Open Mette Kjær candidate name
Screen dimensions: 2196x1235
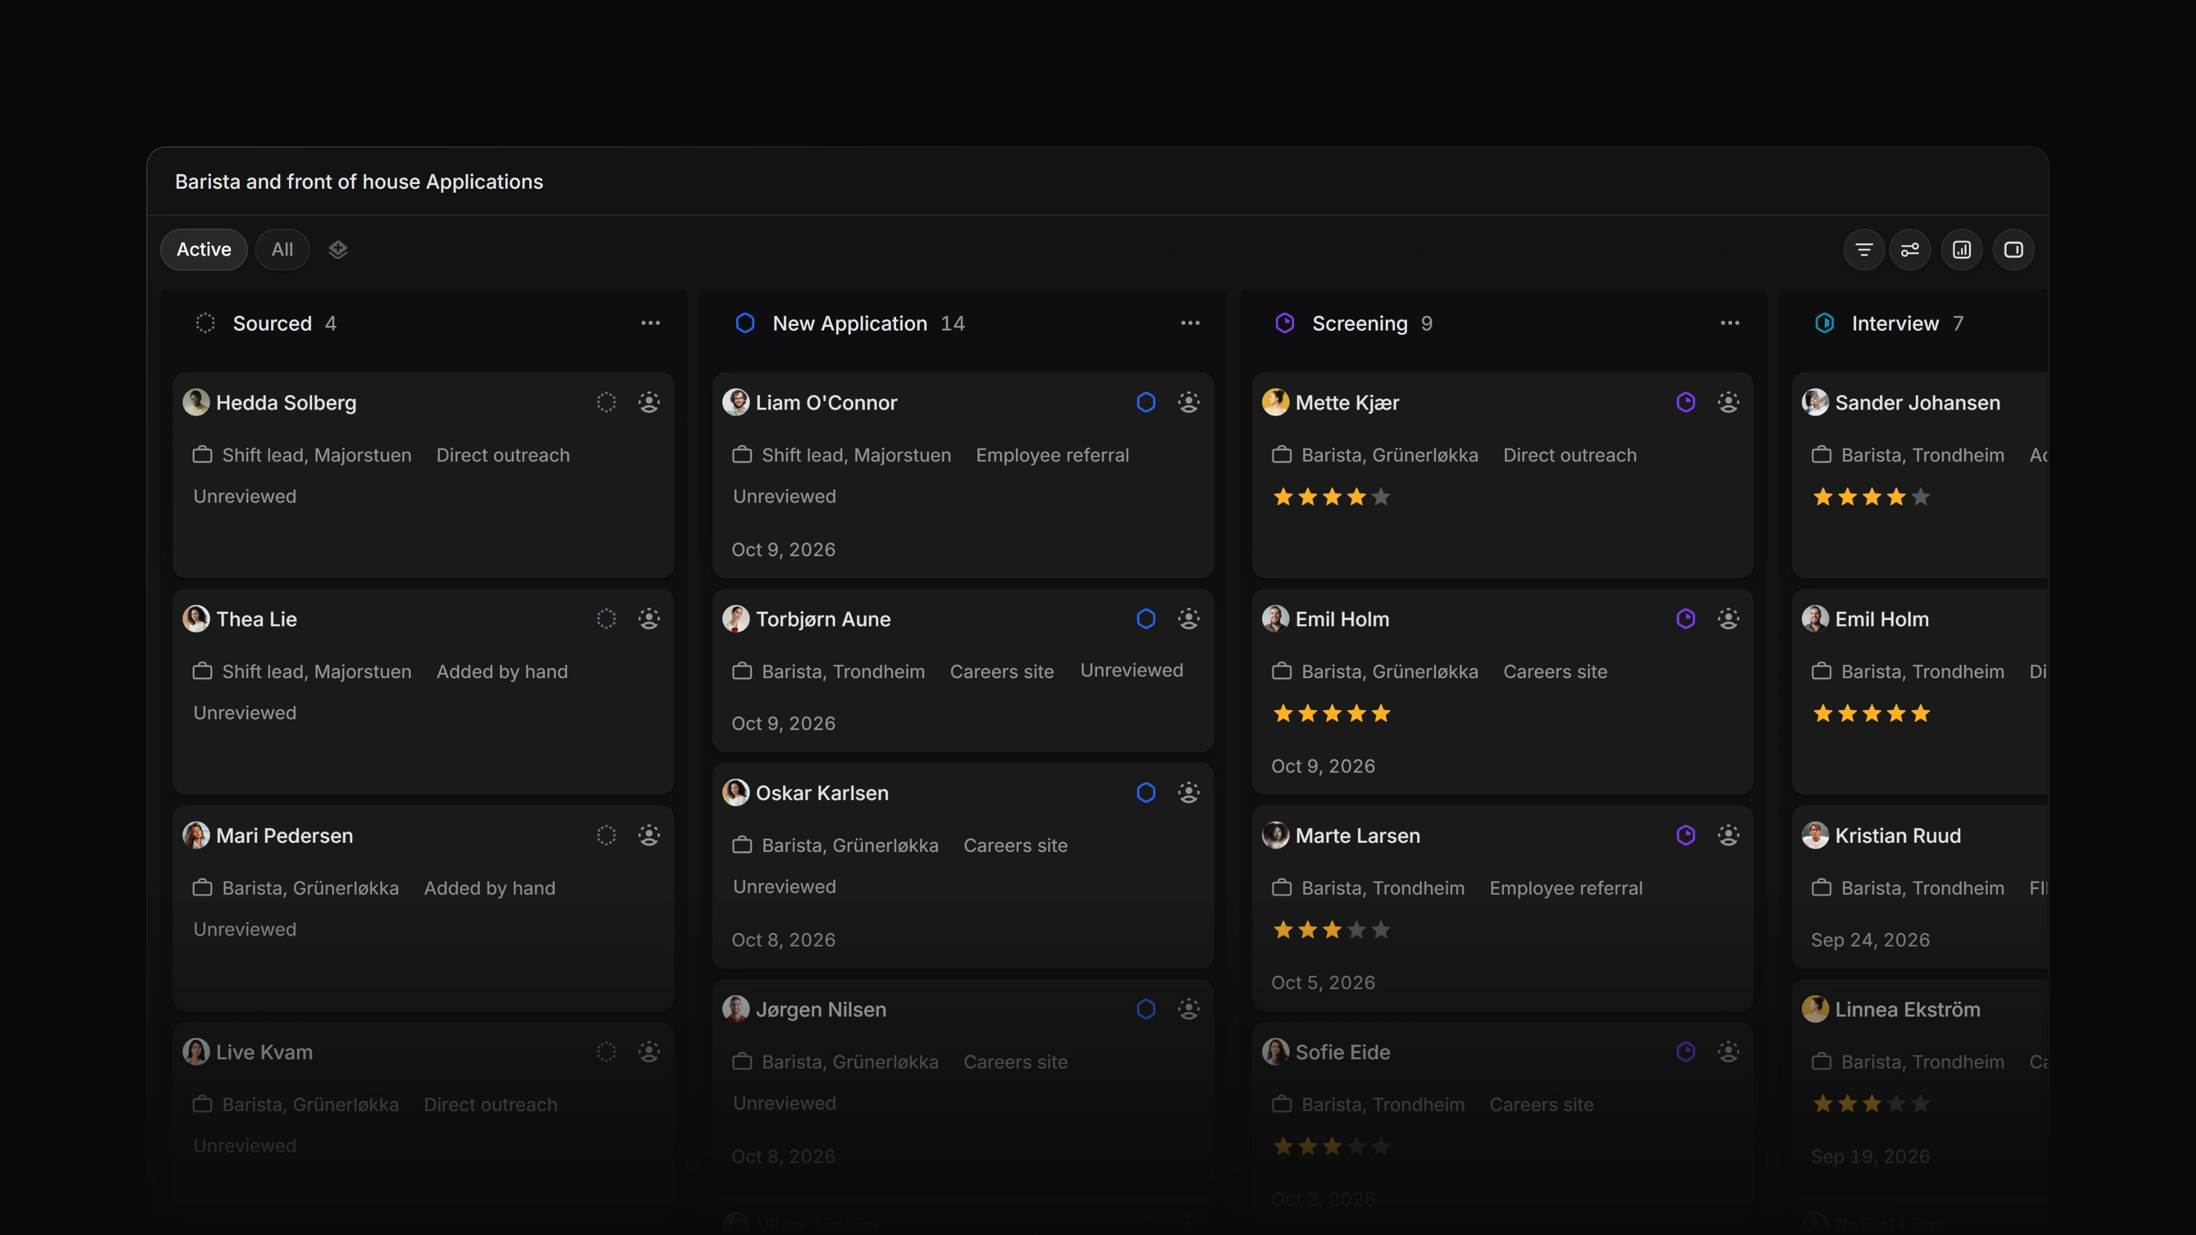[x=1347, y=403]
